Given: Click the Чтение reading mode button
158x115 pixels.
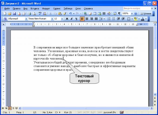Looking at the screenshot, I should point(146,13).
